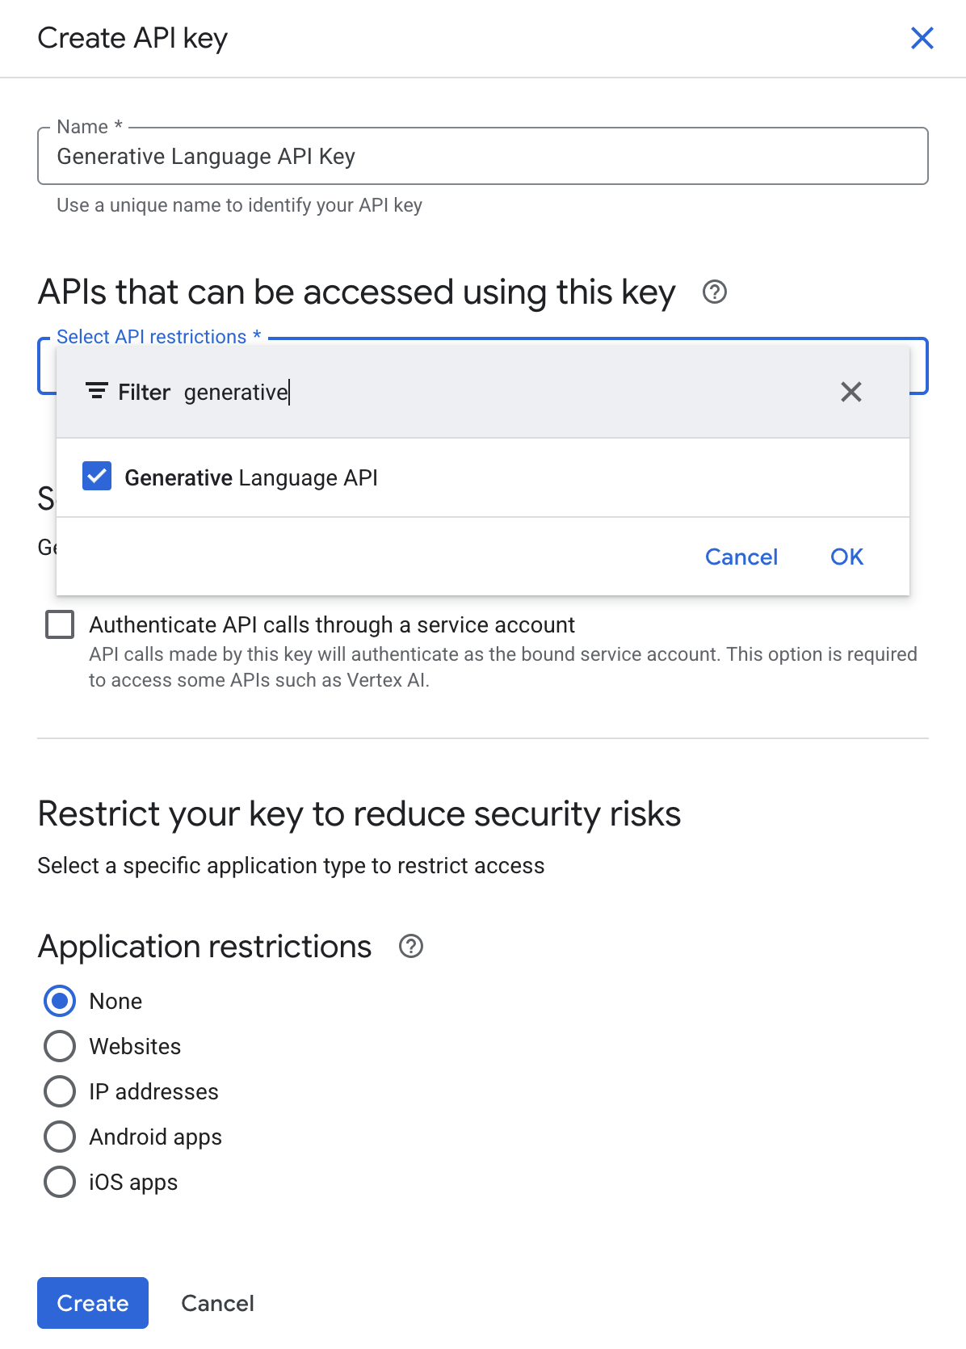Select iOS apps restriction
966x1349 pixels.
click(59, 1182)
